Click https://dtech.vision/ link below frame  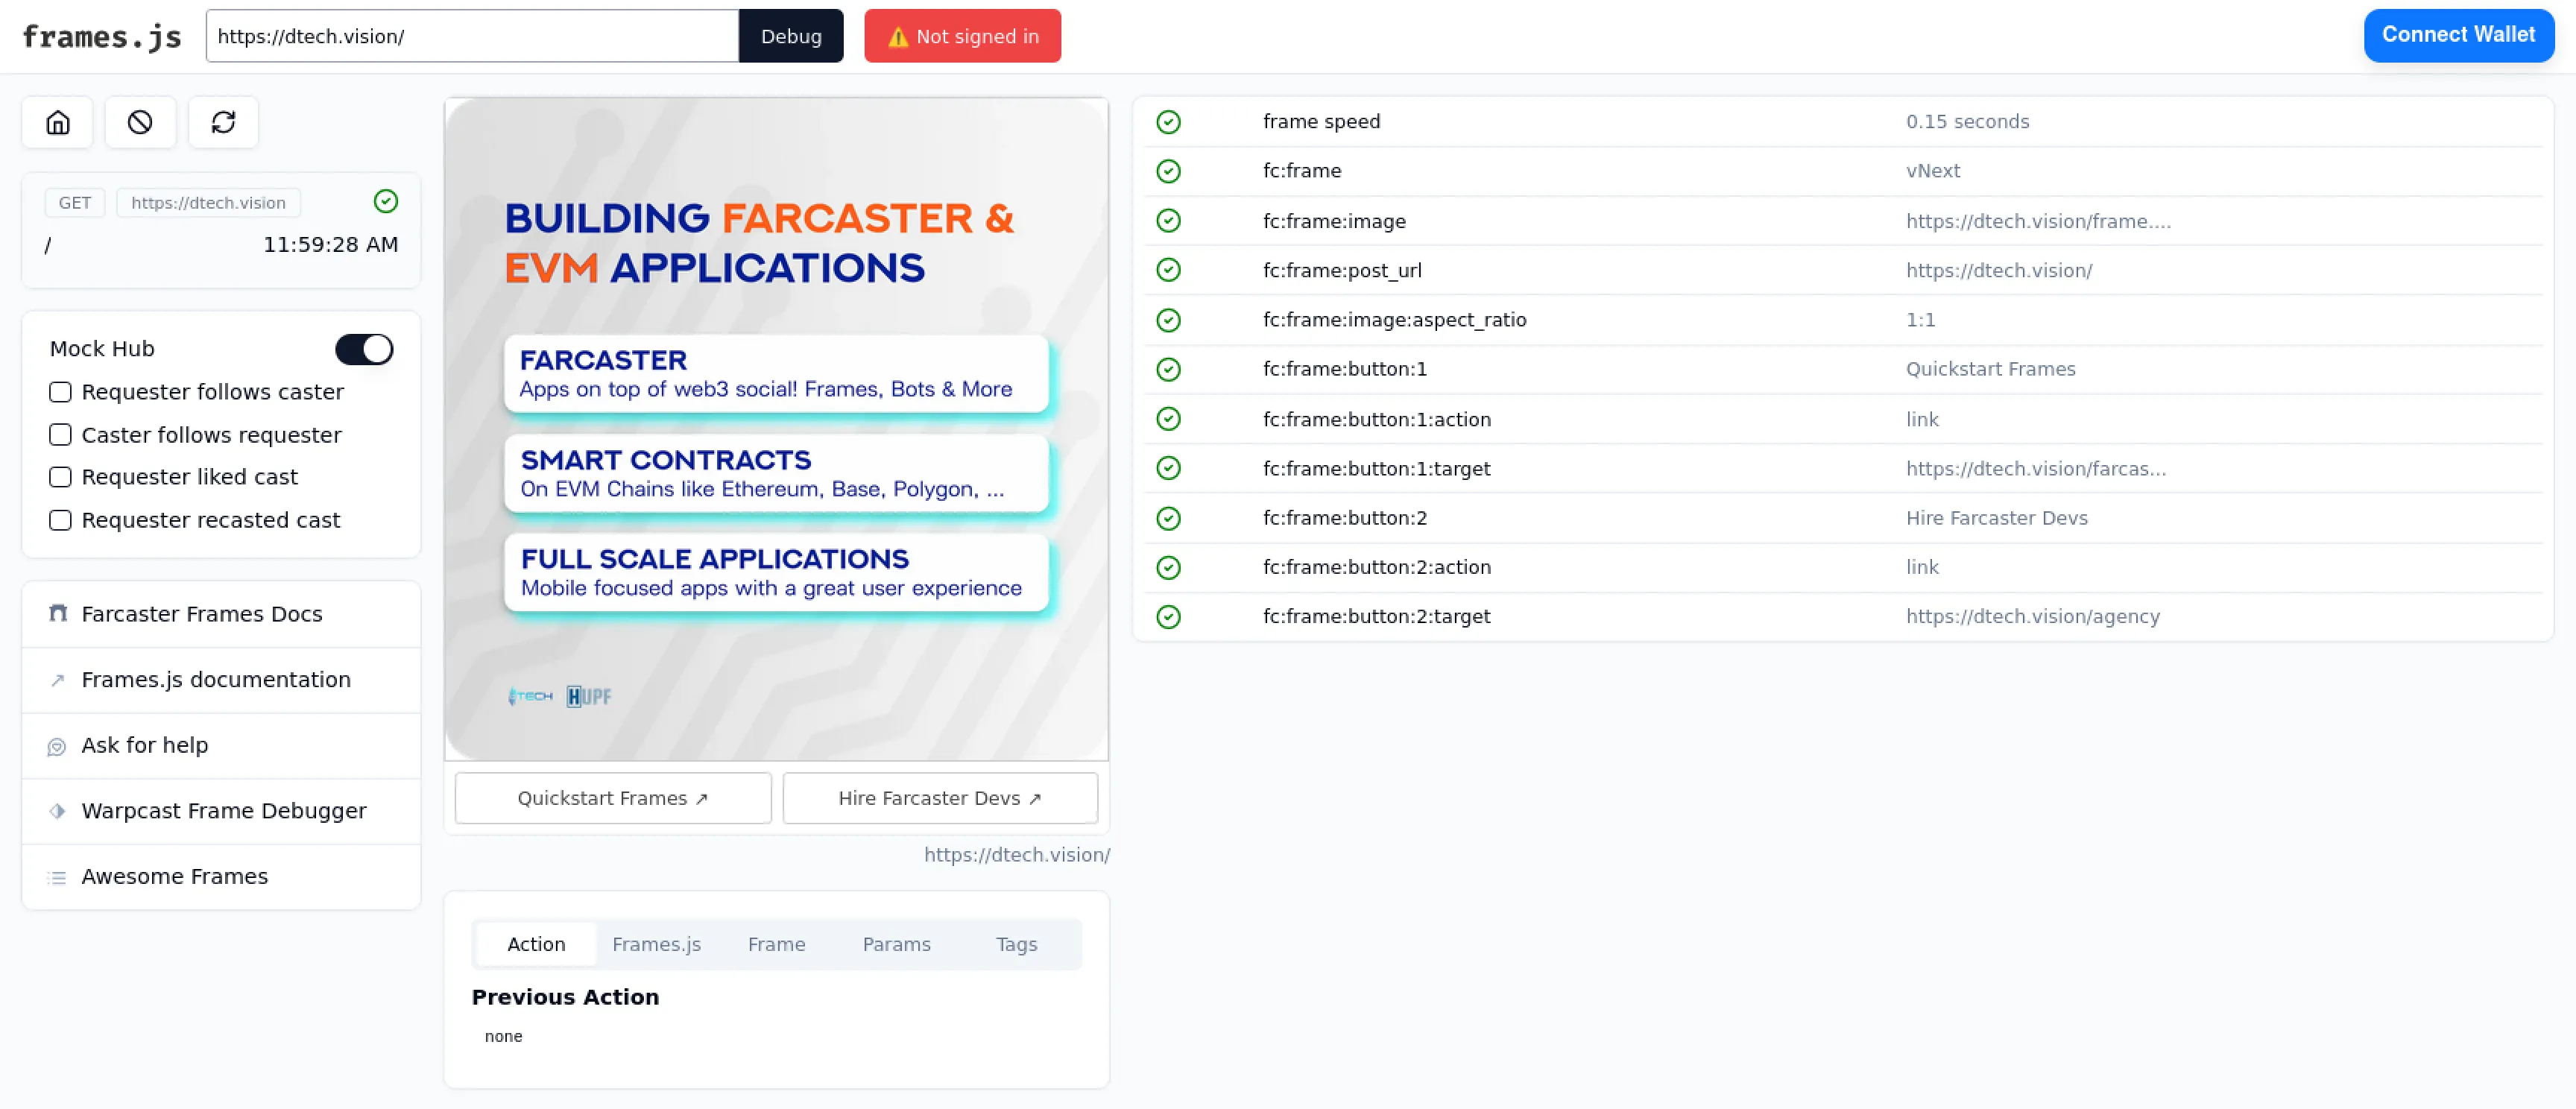pyautogui.click(x=1016, y=855)
